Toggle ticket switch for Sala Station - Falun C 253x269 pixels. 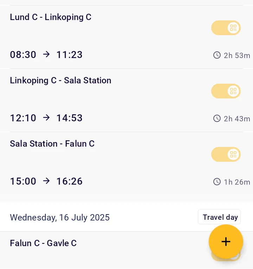pos(226,154)
